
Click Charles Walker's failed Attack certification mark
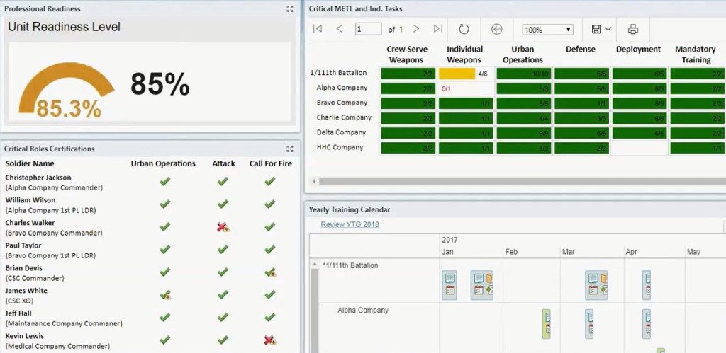point(223,227)
